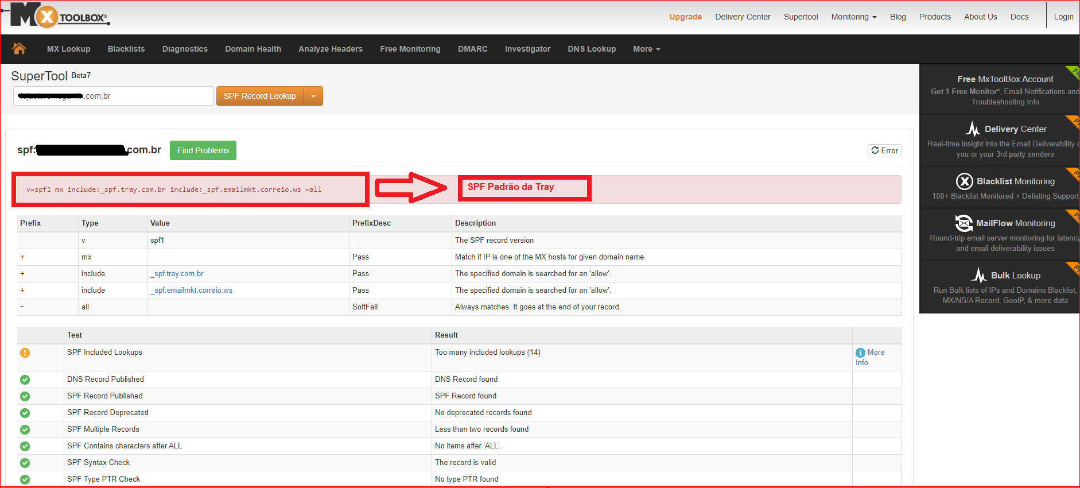The width and height of the screenshot is (1080, 488).
Task: Click the 'Always matches' description text
Action: coord(538,307)
